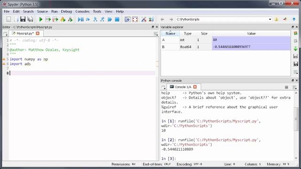Open Search menu
Screen dimensions: 301x169
click(x=28, y=11)
